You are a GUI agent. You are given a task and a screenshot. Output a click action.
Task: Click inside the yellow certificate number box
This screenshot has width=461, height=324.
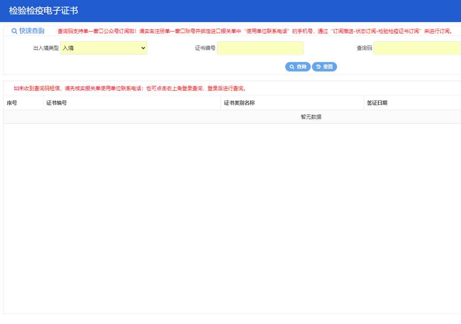point(260,48)
